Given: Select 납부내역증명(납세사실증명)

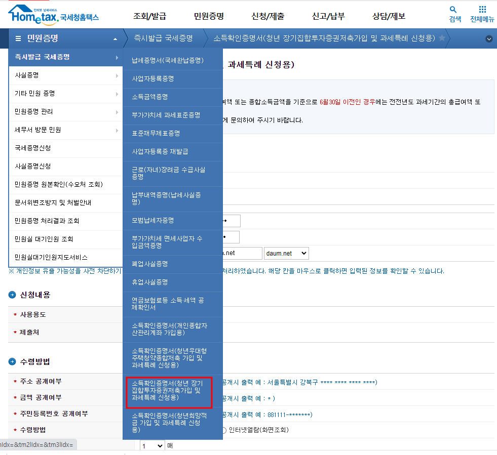Looking at the screenshot, I should coord(173,198).
